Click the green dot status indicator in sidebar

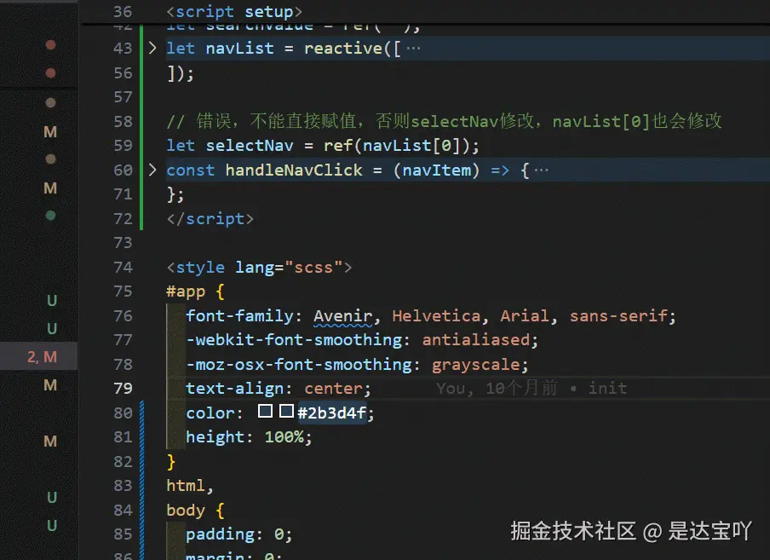50,214
